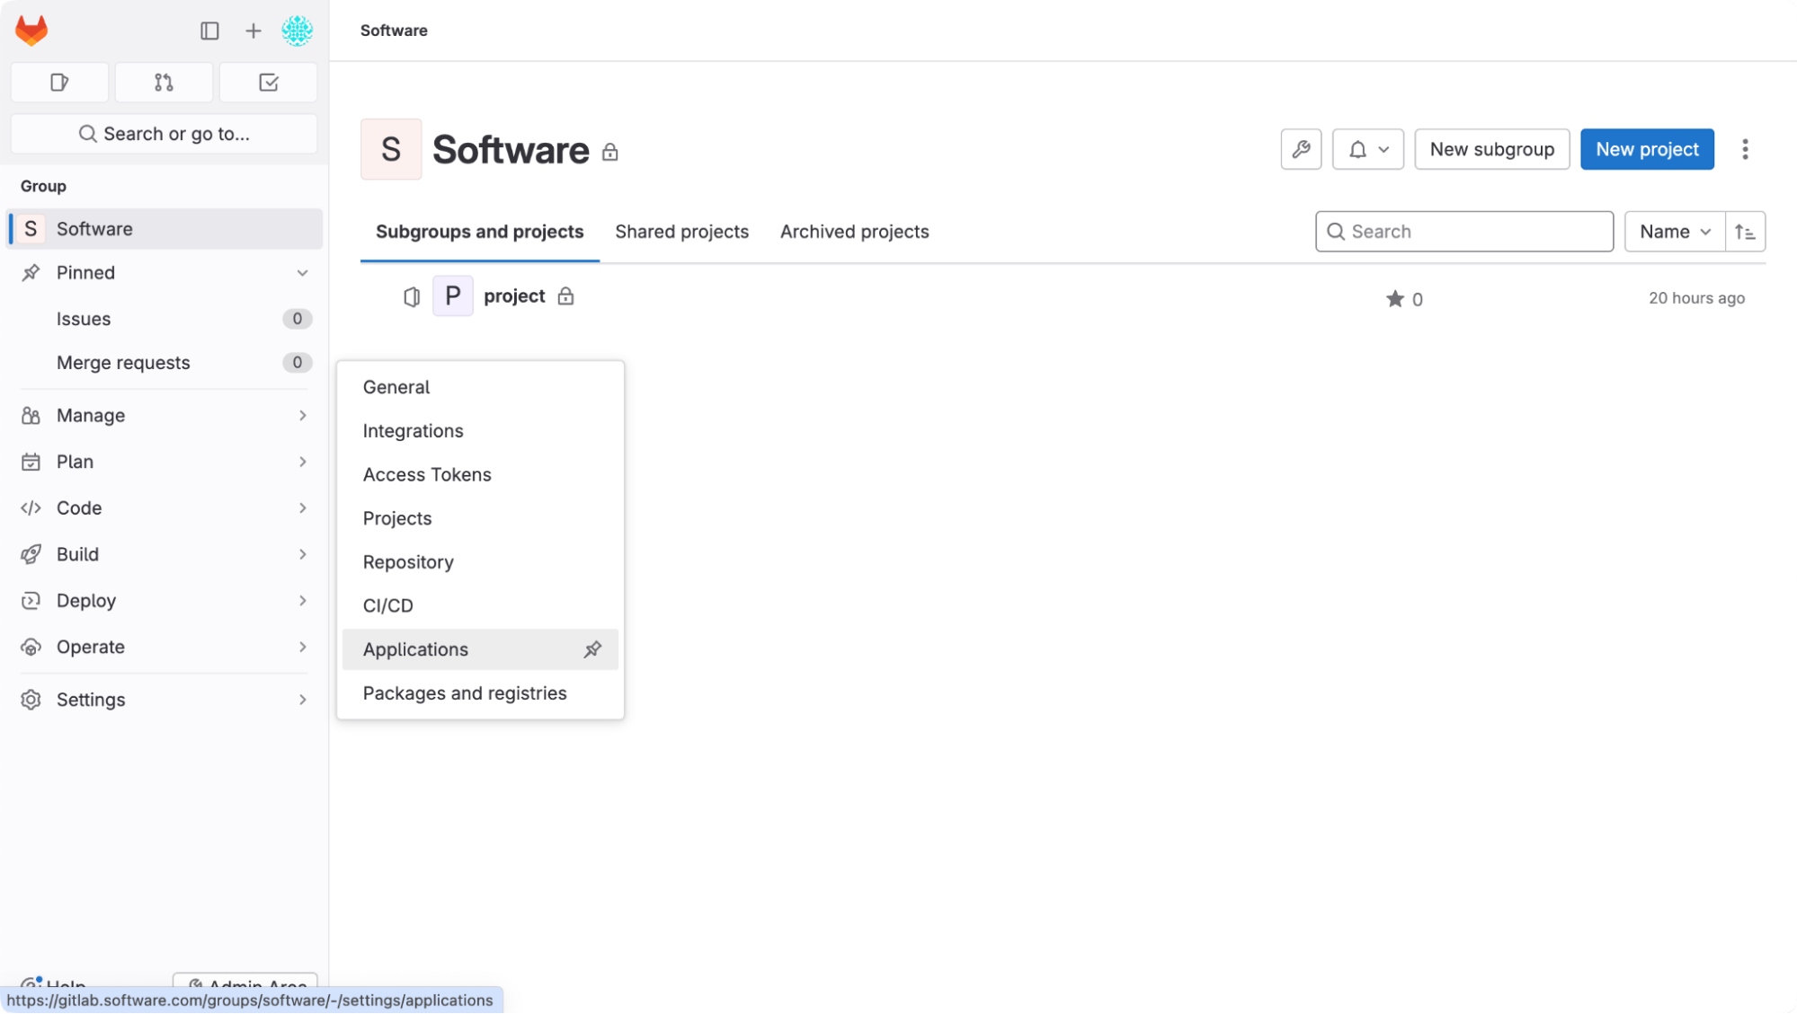The image size is (1797, 1014).
Task: Switch to the Shared projects tab
Action: pyautogui.click(x=681, y=232)
